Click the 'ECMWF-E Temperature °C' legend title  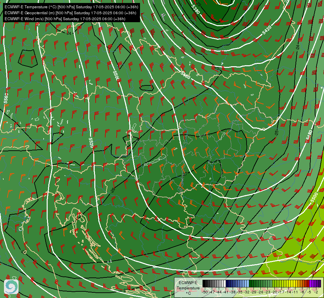tap(188, 288)
